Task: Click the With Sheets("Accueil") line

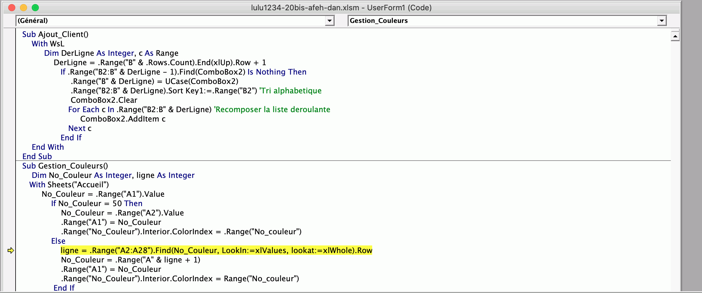Action: pyautogui.click(x=69, y=185)
